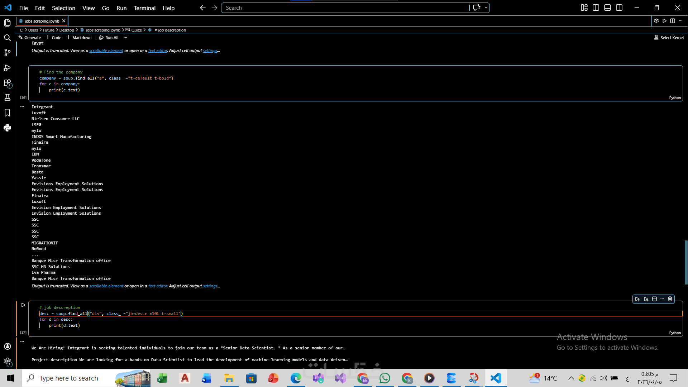Open the Python sidebar view

[x=7, y=128]
